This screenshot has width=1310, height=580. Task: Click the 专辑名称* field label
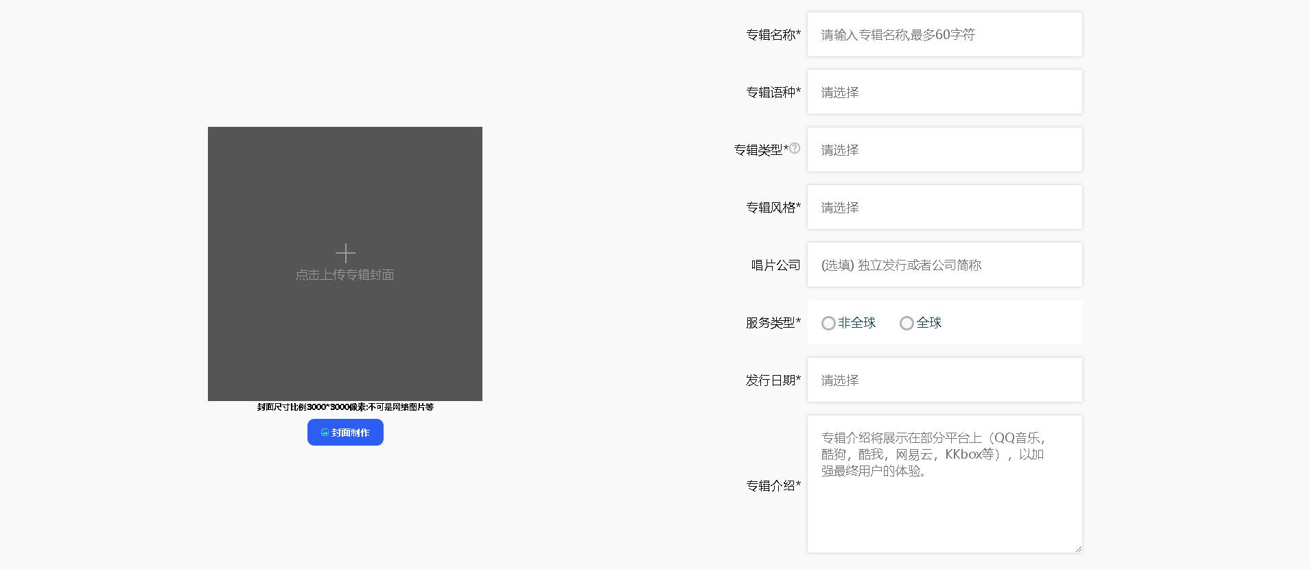pyautogui.click(x=773, y=35)
